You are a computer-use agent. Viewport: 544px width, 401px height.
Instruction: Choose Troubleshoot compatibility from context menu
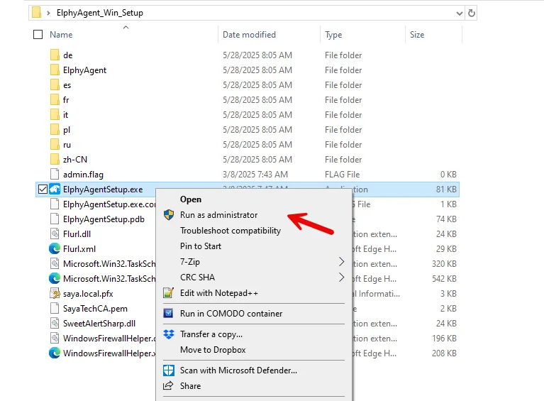pyautogui.click(x=231, y=230)
